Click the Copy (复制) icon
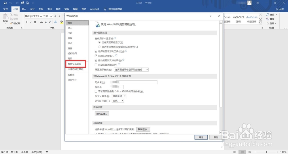288x154 pixels. coord(12,19)
